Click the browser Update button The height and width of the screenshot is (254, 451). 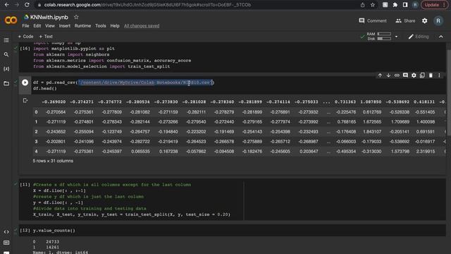435,5
